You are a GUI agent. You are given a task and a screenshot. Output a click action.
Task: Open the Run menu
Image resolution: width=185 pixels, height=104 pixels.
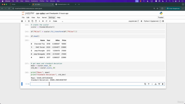coord(38,17)
